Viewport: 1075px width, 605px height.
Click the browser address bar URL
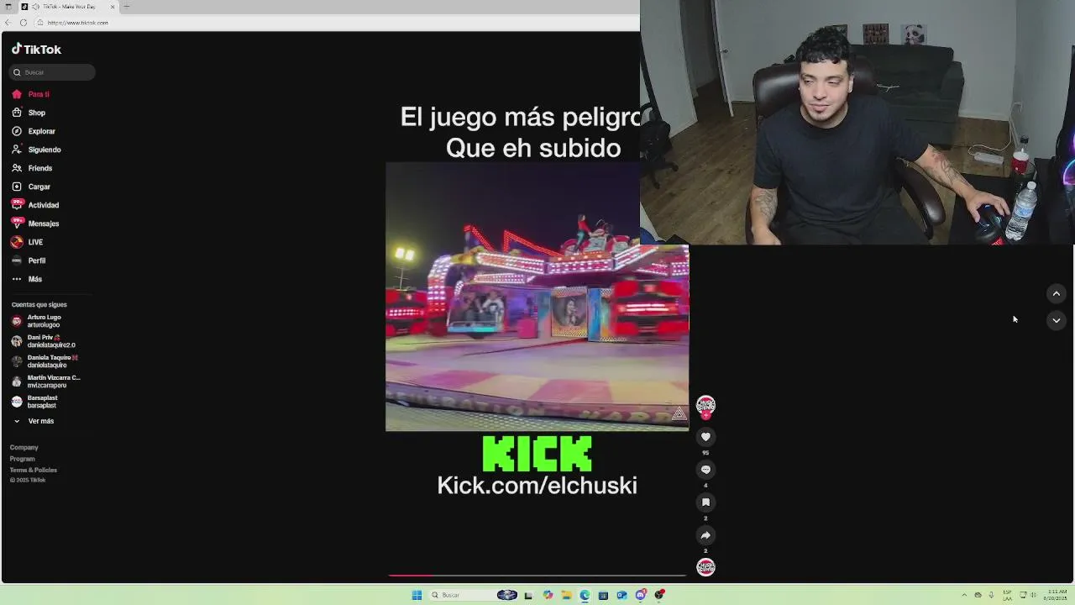(78, 23)
